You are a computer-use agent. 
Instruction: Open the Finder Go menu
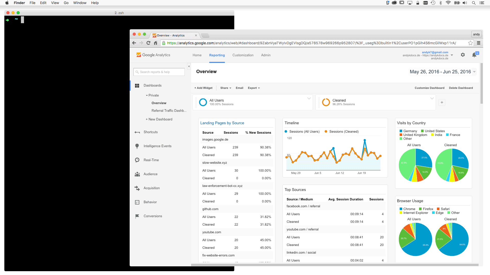tap(66, 3)
